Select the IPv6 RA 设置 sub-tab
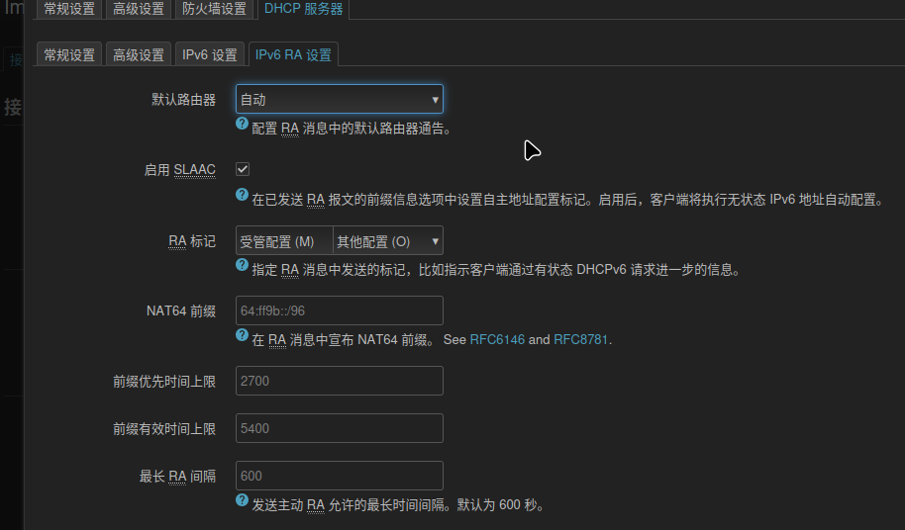The image size is (905, 530). coord(293,54)
